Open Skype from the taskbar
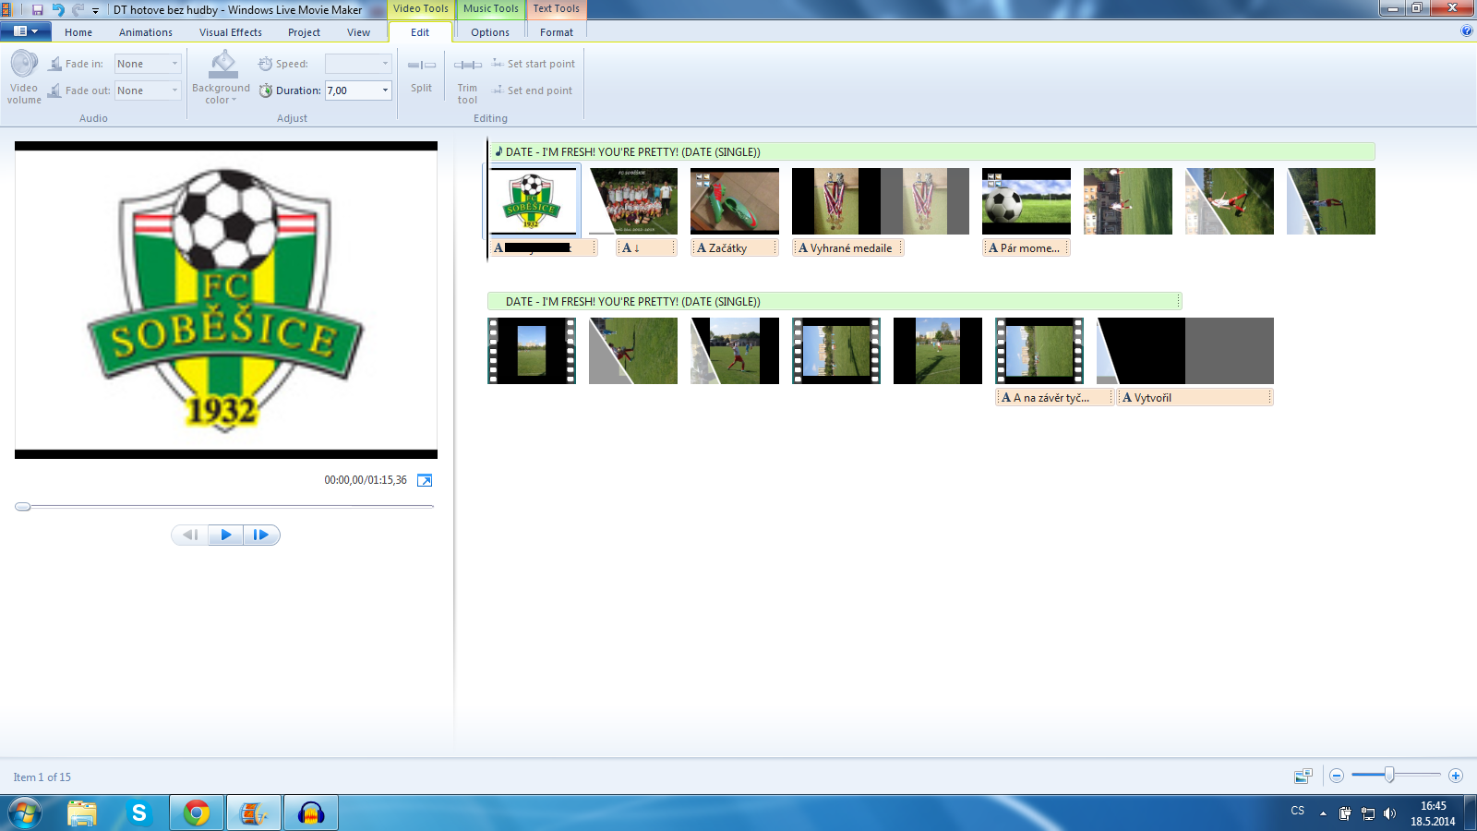 coord(139,813)
